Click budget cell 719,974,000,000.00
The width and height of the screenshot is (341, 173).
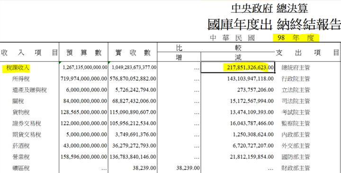point(84,79)
